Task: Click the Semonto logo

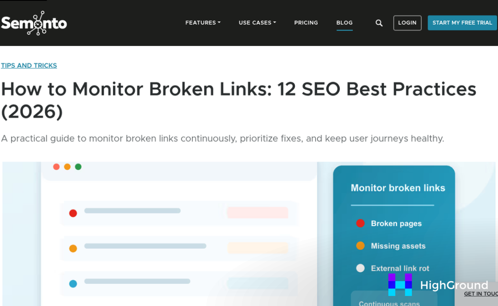Action: (34, 22)
